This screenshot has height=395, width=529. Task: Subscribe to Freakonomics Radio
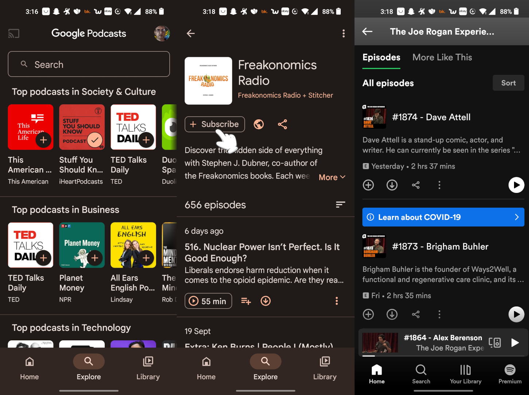[215, 124]
